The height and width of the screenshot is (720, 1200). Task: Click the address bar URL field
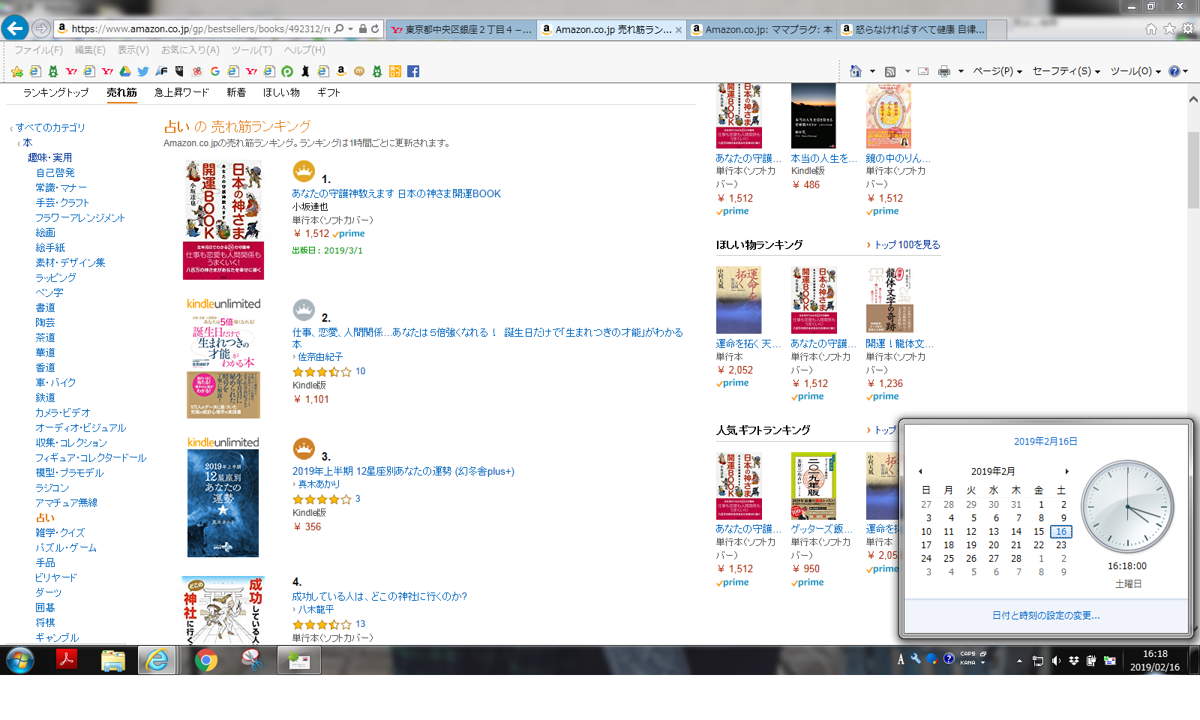click(200, 28)
